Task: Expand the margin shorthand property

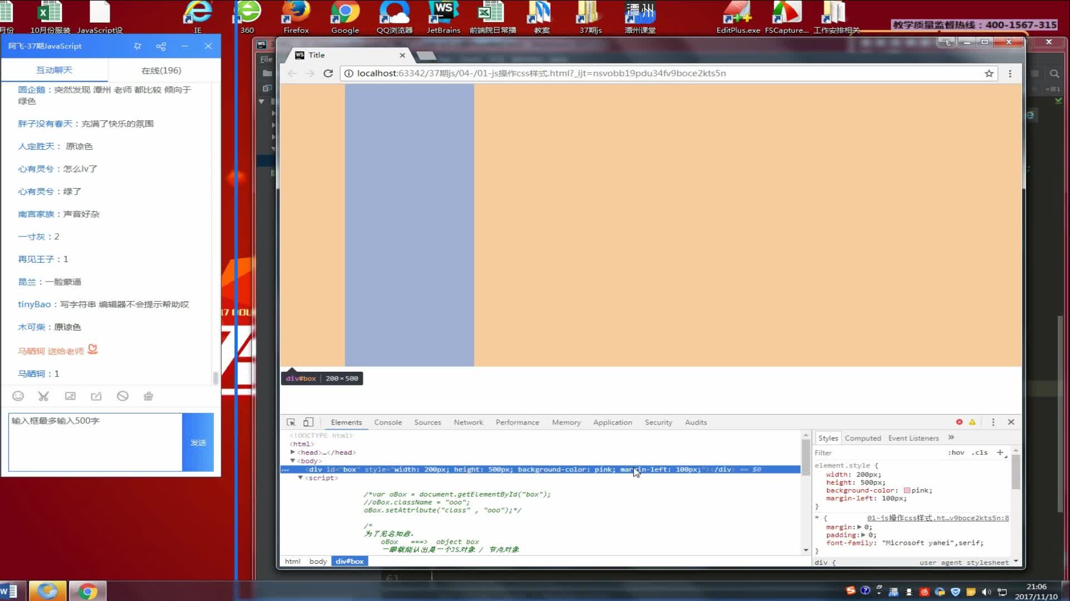Action: tap(859, 527)
